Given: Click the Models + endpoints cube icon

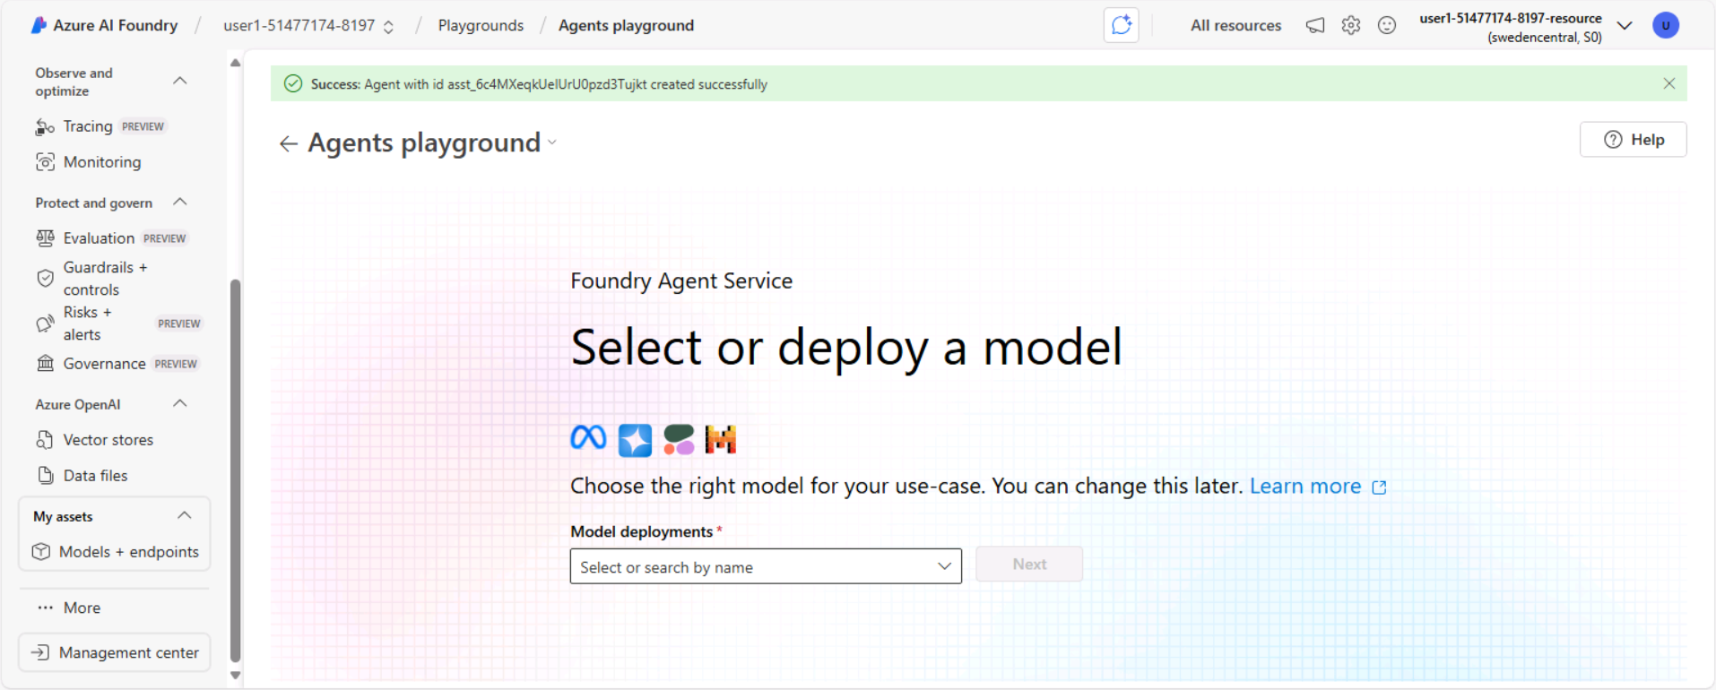Looking at the screenshot, I should [x=41, y=552].
